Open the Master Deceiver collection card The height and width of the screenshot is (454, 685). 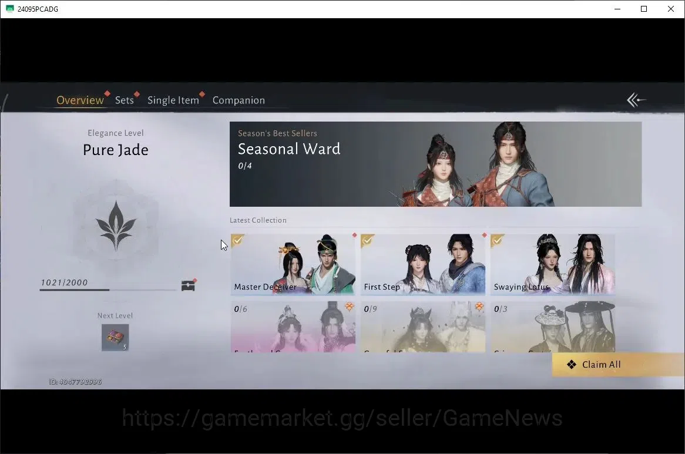(x=293, y=264)
